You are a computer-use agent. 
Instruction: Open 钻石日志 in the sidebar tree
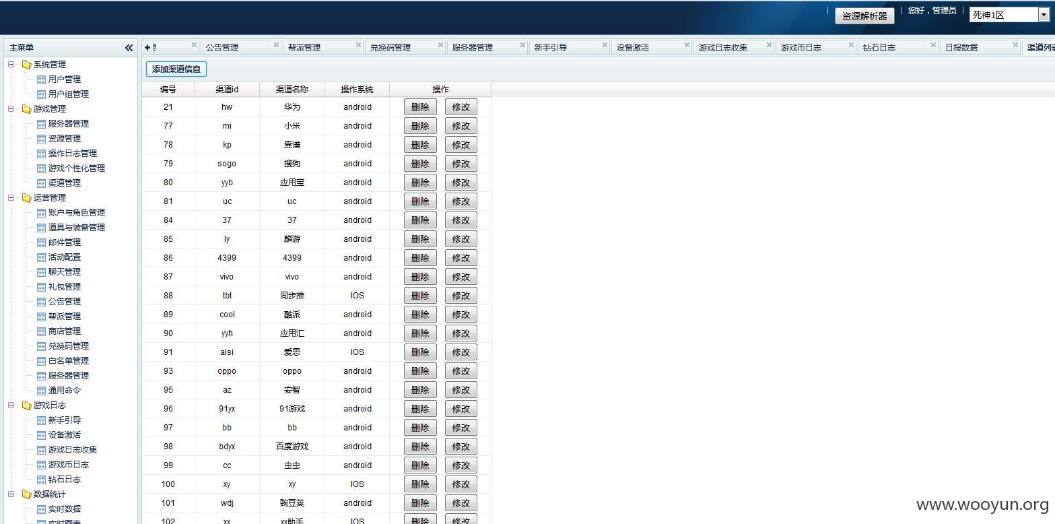pyautogui.click(x=65, y=480)
